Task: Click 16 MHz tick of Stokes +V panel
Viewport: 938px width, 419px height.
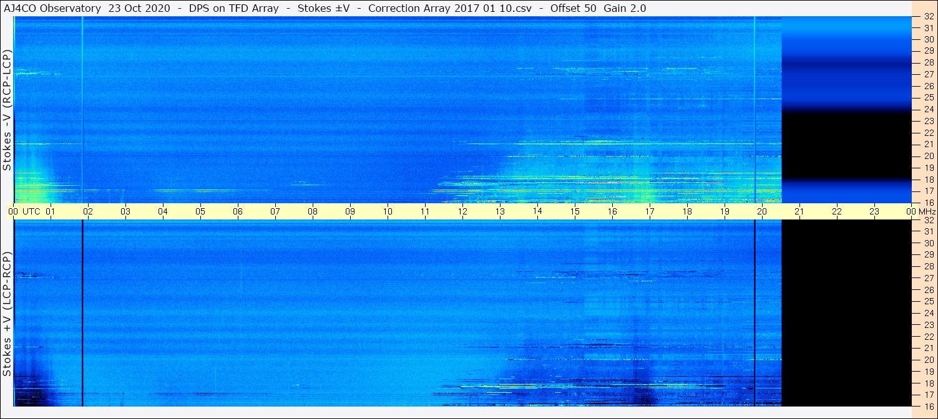Action: point(928,406)
